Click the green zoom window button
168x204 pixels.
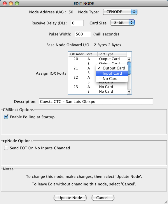[x=17, y=3]
